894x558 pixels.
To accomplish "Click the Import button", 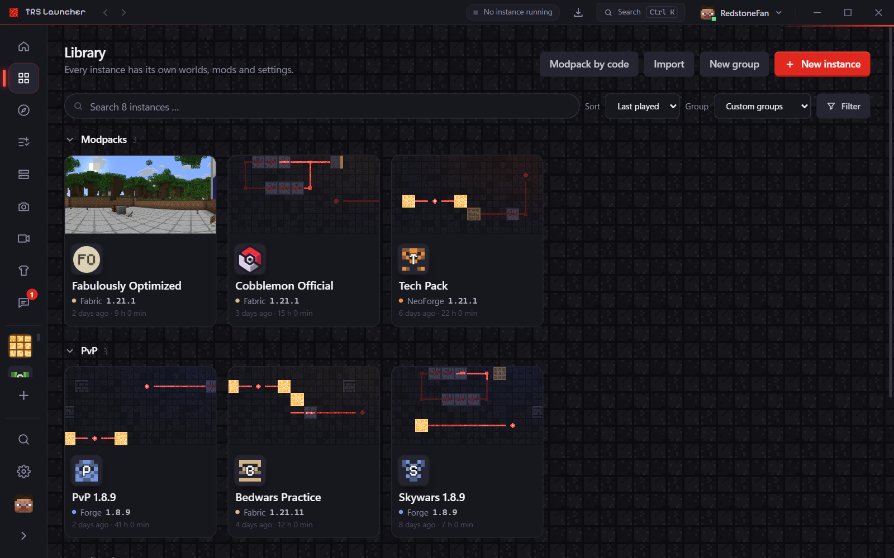I will pyautogui.click(x=669, y=64).
